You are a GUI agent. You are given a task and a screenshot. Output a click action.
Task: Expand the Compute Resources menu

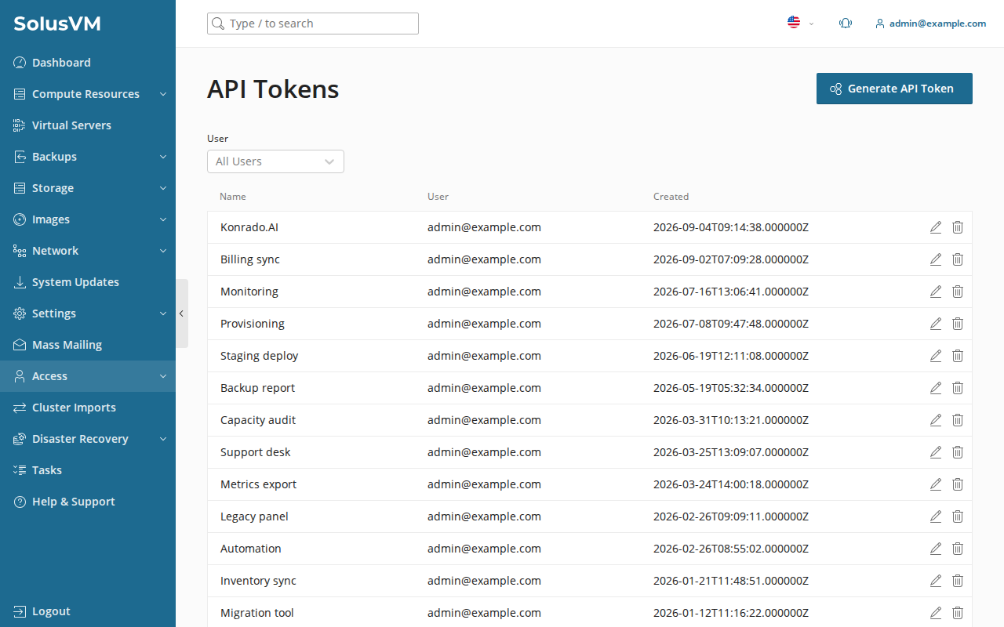[x=88, y=94]
